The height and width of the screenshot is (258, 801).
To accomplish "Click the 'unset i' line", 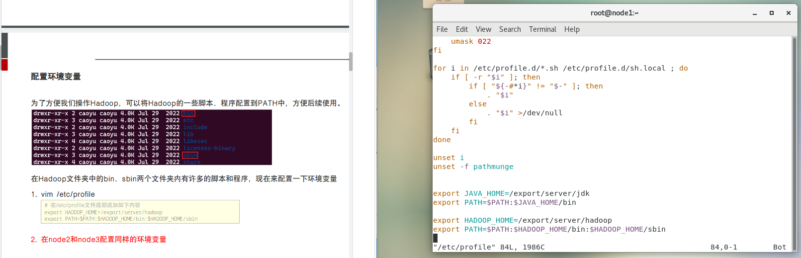I will pyautogui.click(x=448, y=158).
